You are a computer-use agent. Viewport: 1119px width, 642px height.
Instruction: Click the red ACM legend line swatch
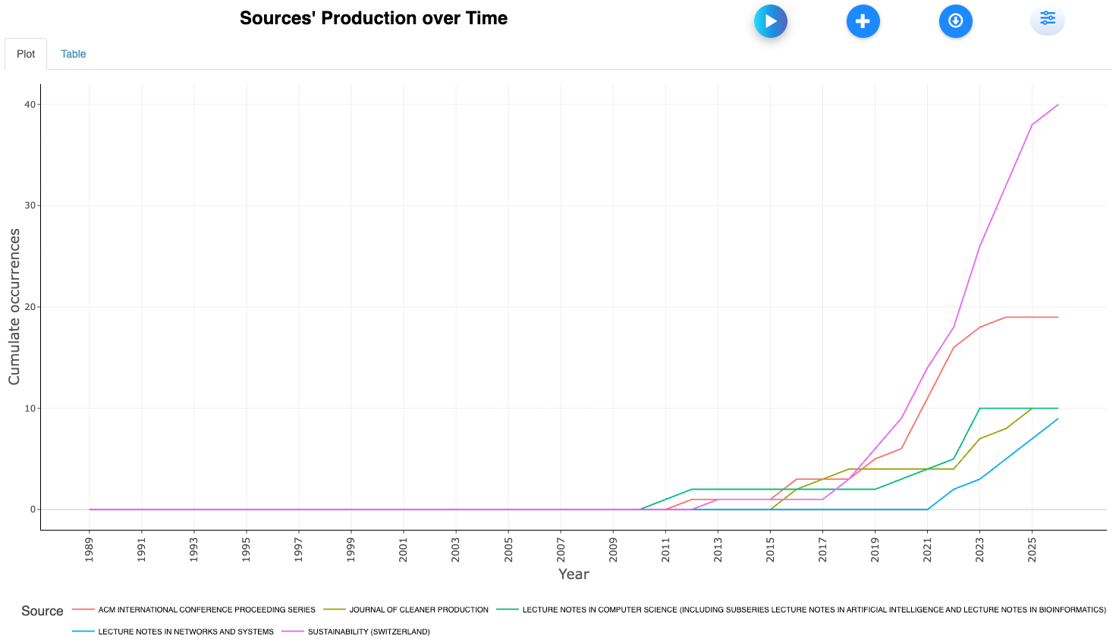[83, 609]
